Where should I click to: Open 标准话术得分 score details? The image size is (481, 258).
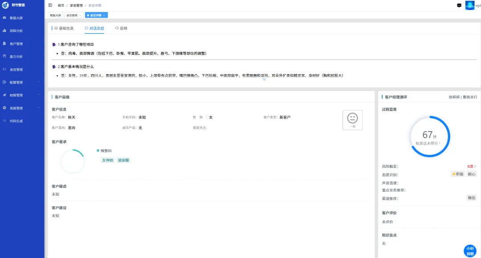(428, 143)
